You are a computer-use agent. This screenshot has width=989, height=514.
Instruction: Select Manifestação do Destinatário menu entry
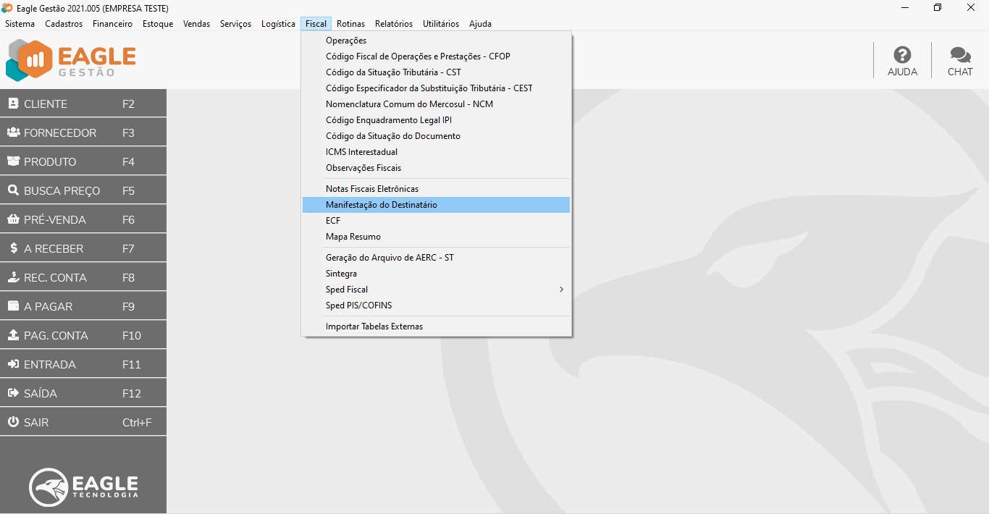(x=382, y=205)
